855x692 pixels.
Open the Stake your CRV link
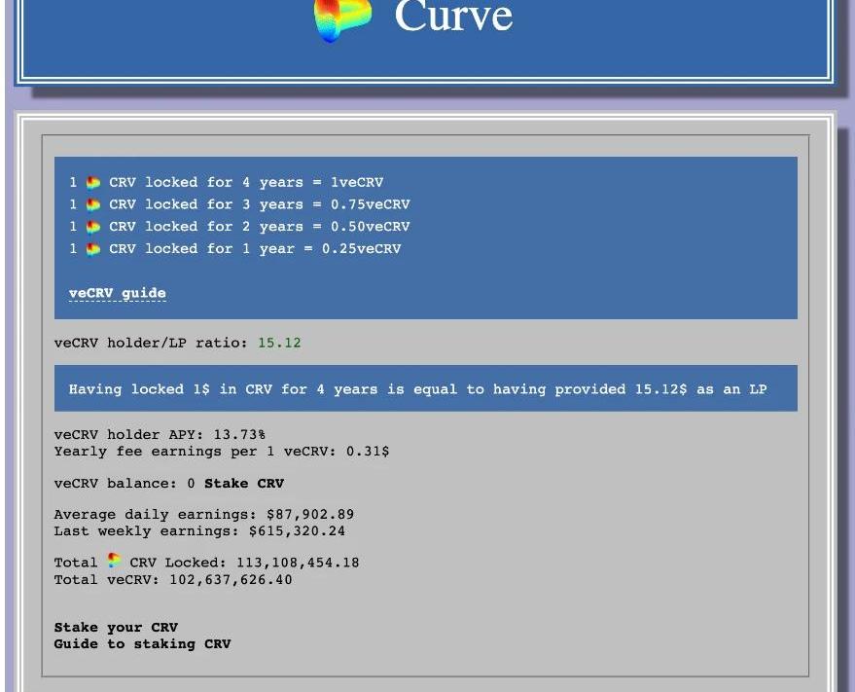click(x=116, y=628)
